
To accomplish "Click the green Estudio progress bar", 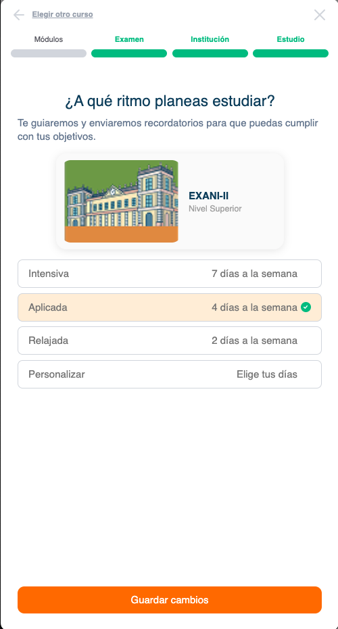I will pos(291,53).
